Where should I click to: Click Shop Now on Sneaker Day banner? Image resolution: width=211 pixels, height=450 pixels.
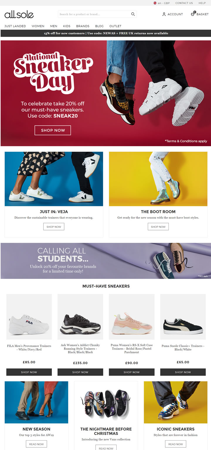tap(53, 130)
